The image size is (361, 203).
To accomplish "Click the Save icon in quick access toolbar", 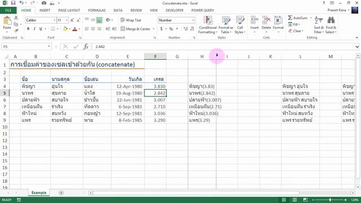I will [13, 3].
